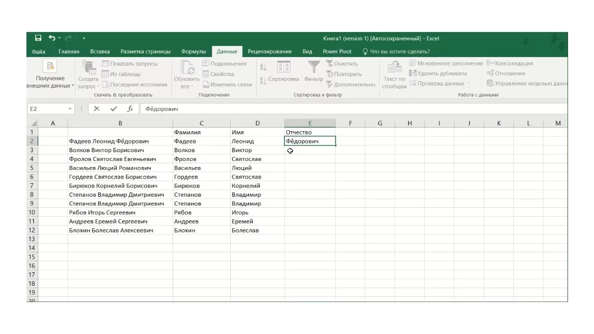Click Отношения button
Screen dimensions: 594x334
[x=506, y=73]
